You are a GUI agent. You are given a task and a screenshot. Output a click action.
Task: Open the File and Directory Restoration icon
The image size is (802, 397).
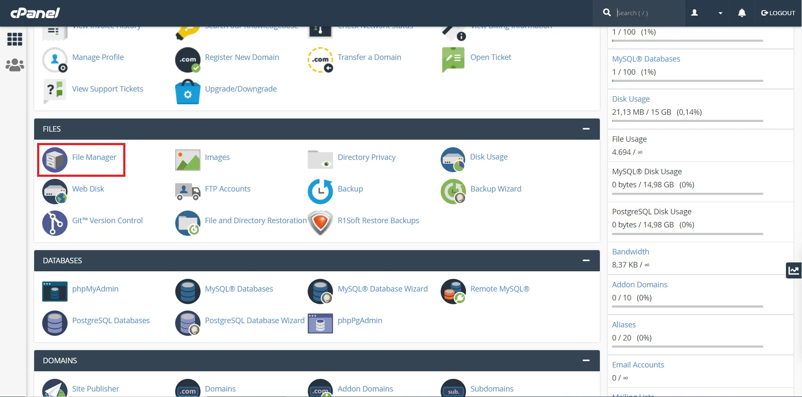[x=188, y=223]
